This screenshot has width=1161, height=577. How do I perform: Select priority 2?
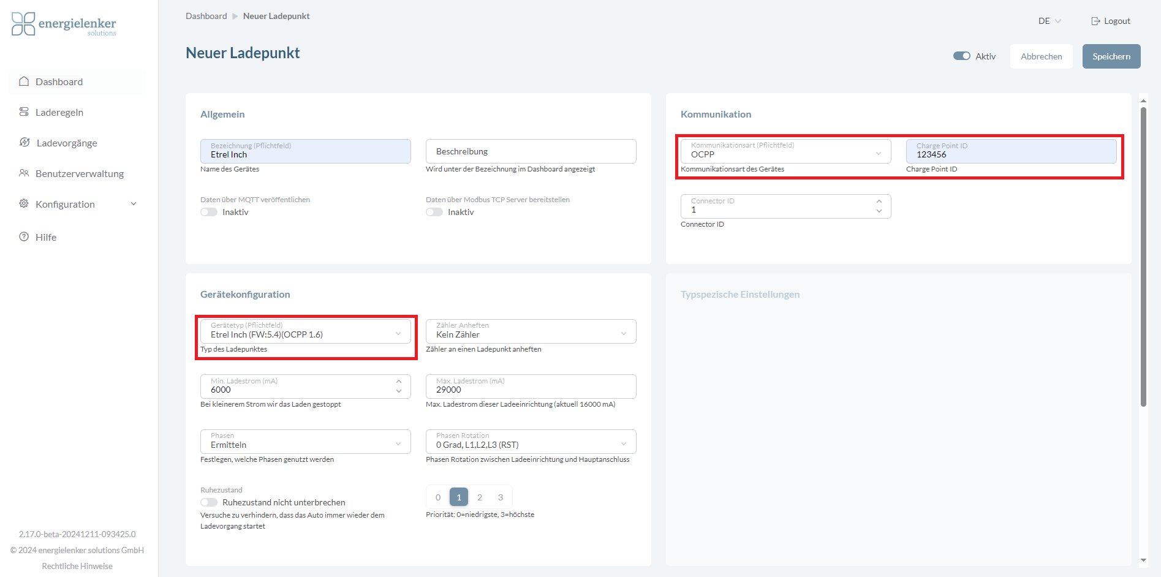480,497
